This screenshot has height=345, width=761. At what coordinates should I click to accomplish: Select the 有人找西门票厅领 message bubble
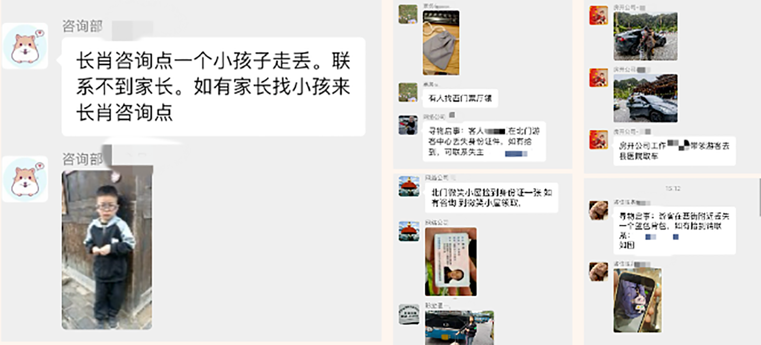pos(460,98)
